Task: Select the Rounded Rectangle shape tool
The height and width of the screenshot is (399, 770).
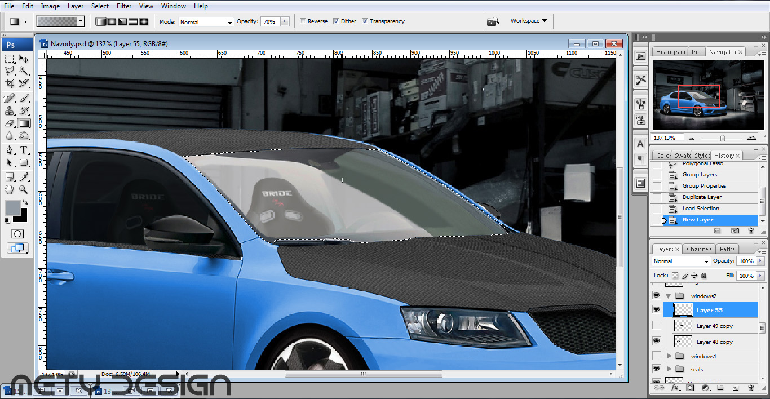Action: (24, 163)
